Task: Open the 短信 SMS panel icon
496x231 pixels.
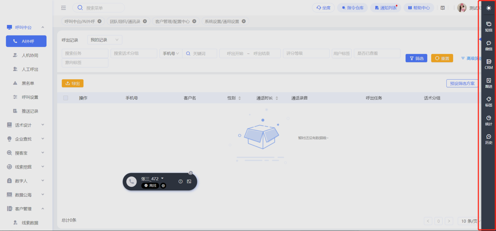Action: point(489,26)
